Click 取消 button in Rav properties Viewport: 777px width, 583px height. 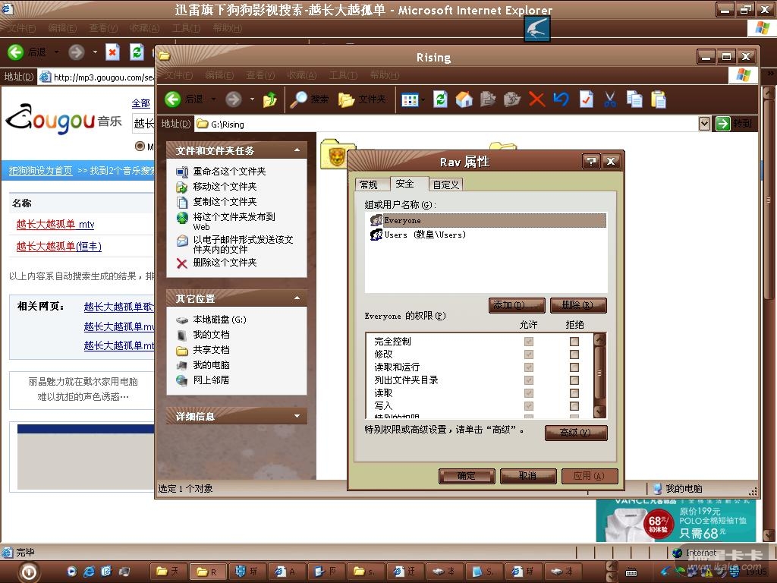(x=528, y=476)
